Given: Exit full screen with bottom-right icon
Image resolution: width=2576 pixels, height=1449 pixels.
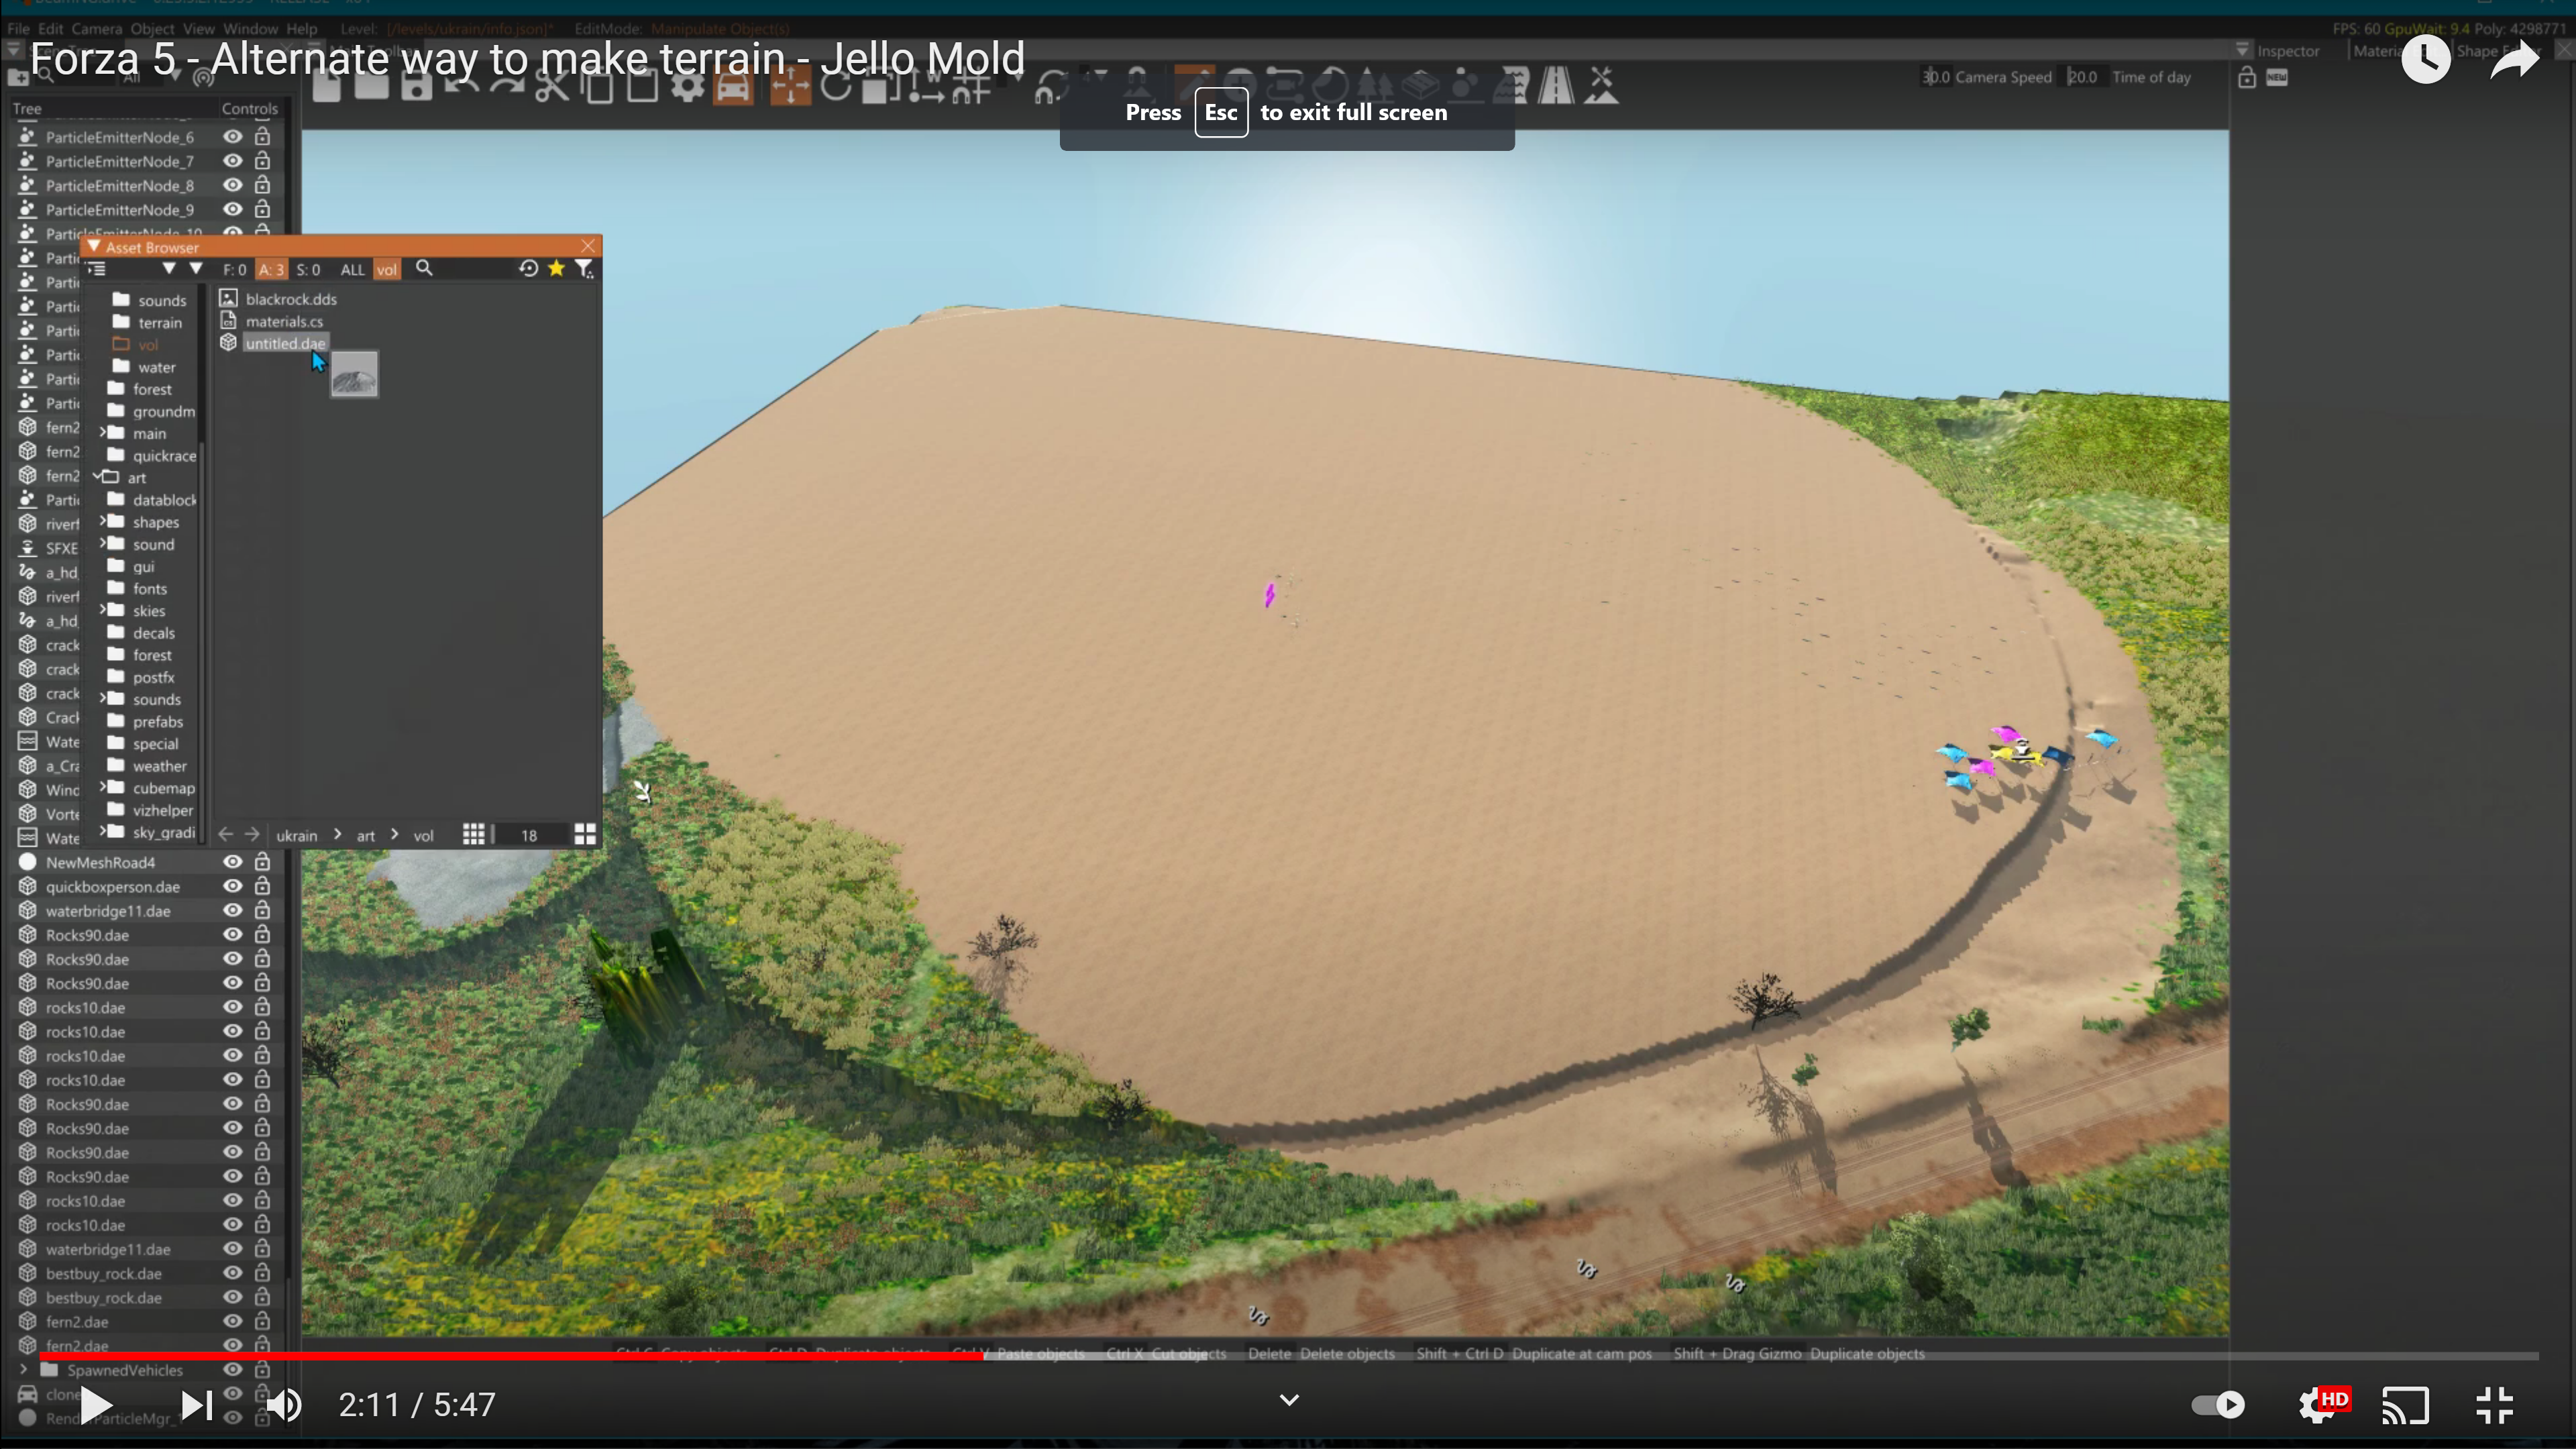Looking at the screenshot, I should (2495, 1405).
